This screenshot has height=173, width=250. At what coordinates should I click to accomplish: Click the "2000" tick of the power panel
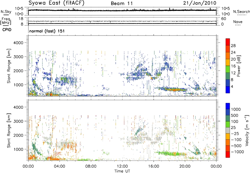[x=18, y=71]
